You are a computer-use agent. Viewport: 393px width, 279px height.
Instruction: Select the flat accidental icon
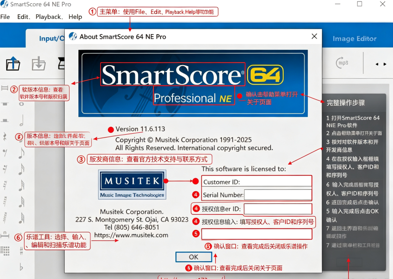[21, 267]
